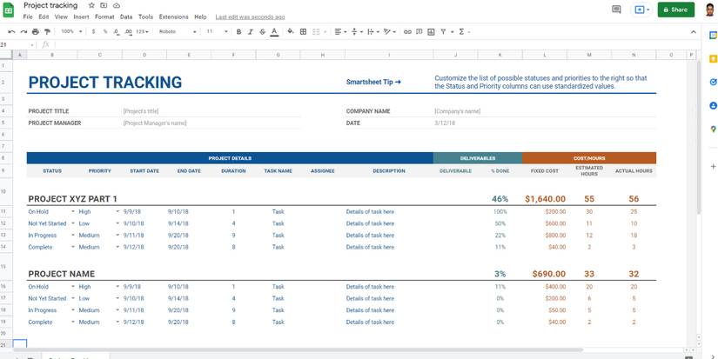Open the File menu

tap(28, 17)
